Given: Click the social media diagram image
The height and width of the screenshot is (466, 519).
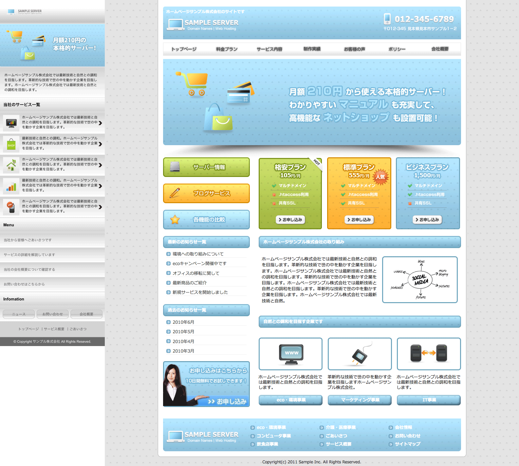Looking at the screenshot, I should pyautogui.click(x=420, y=280).
